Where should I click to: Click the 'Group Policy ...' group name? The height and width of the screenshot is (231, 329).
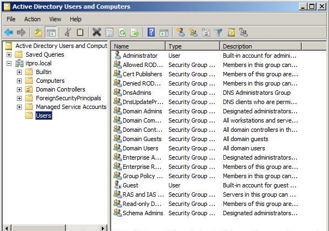pyautogui.click(x=143, y=176)
